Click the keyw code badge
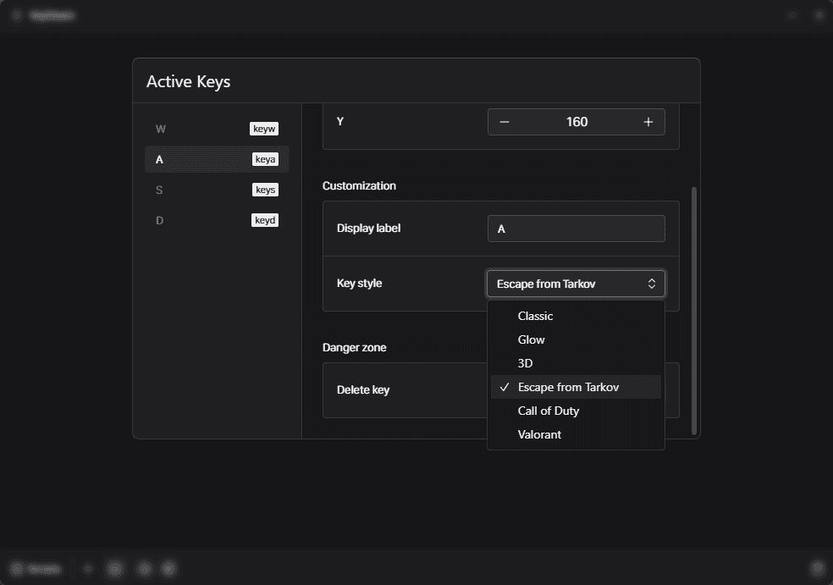This screenshot has height=585, width=833. [264, 129]
